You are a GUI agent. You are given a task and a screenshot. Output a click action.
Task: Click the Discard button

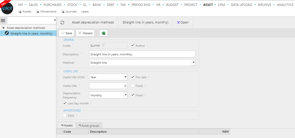tap(85, 33)
